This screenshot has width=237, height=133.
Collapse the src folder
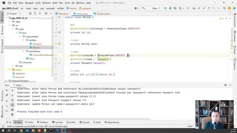pyautogui.click(x=10, y=25)
